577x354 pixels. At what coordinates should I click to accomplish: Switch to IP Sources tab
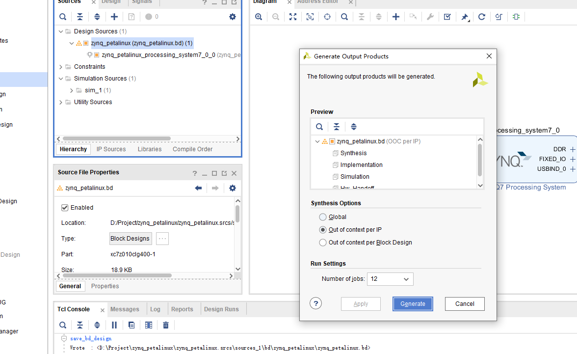click(x=111, y=149)
